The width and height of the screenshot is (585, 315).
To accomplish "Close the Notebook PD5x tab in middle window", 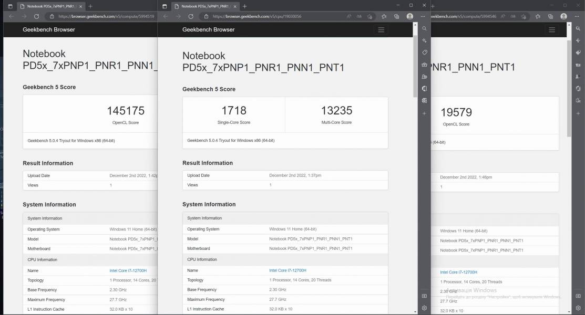I will [234, 6].
